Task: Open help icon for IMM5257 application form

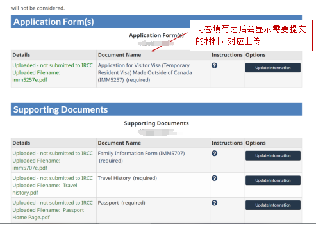Action: coord(214,65)
